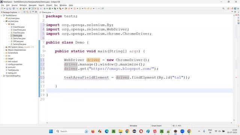The image size is (240, 135).
Task: Open the File menu
Action: 3,5
